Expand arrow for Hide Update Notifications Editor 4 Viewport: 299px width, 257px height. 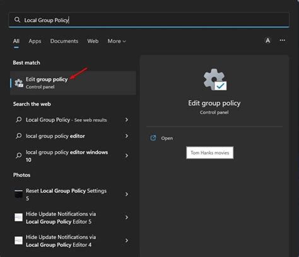coord(127,241)
